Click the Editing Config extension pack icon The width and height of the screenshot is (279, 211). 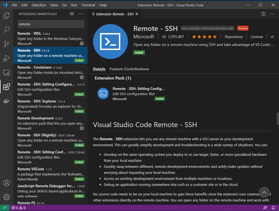103,93
